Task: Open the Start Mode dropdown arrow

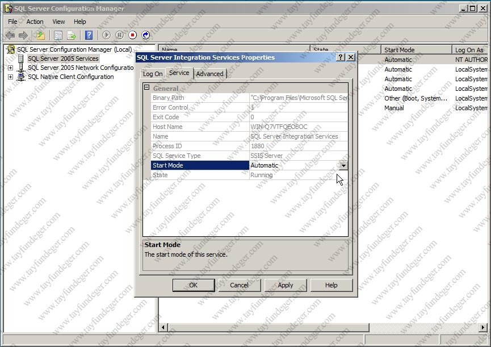Action: pyautogui.click(x=343, y=165)
